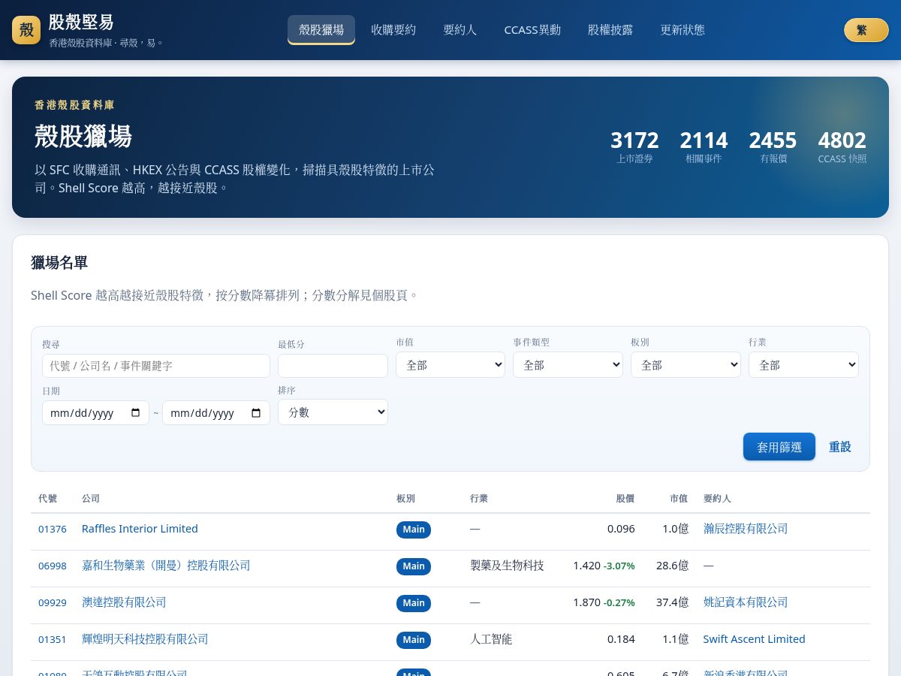The width and height of the screenshot is (901, 676).
Task: View the 更新狀態 tab
Action: point(683,30)
